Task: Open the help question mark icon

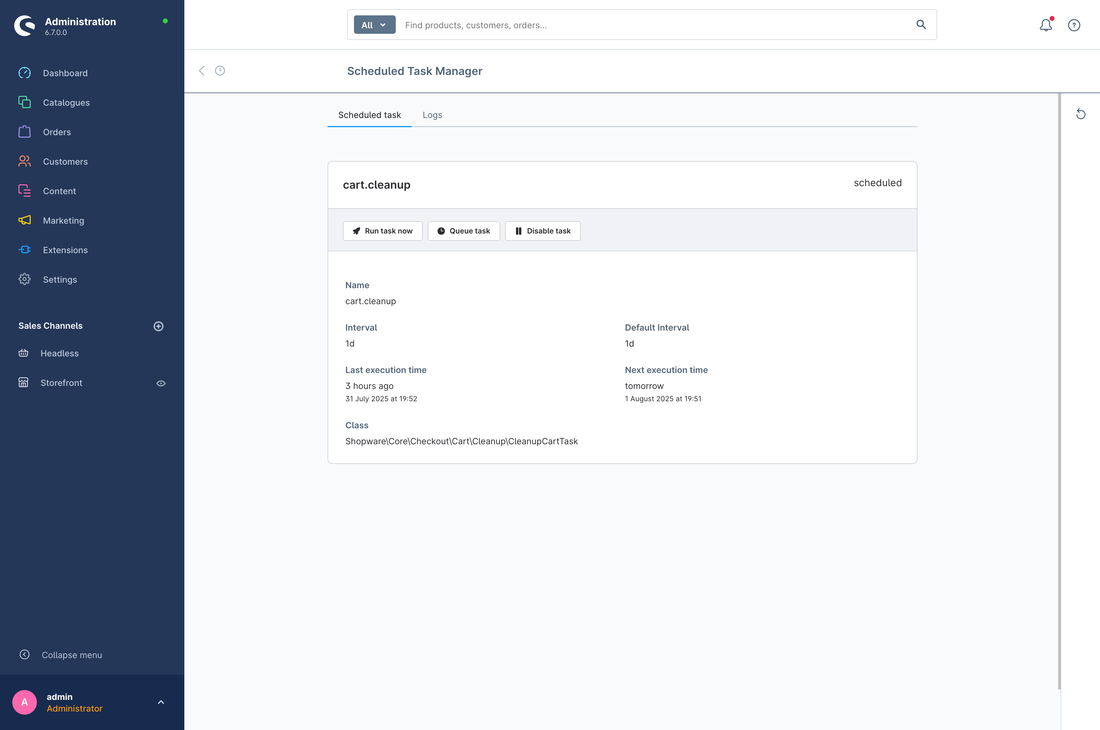Action: click(x=1074, y=25)
